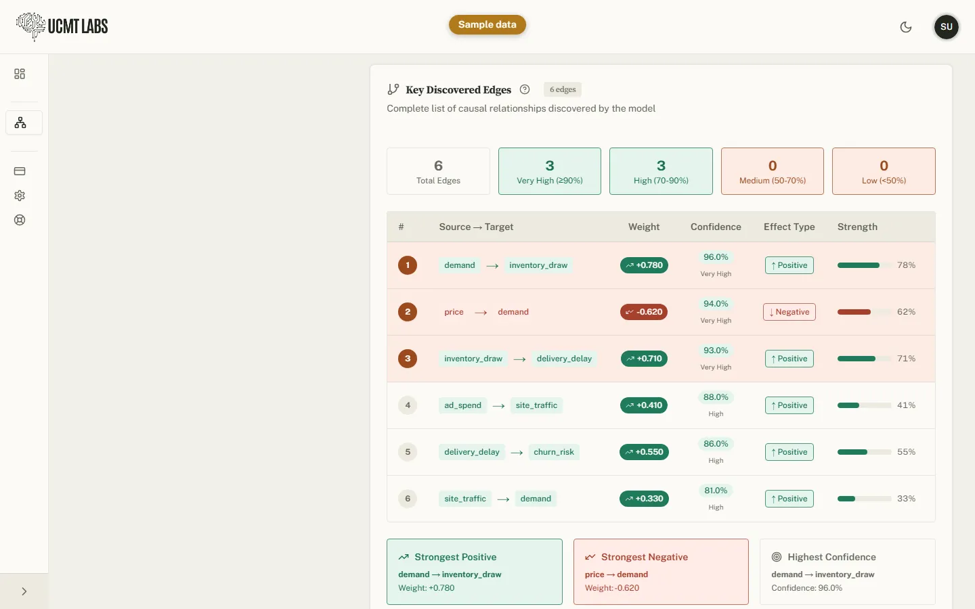975x609 pixels.
Task: Open the settings gear sidebar icon
Action: pyautogui.click(x=20, y=196)
